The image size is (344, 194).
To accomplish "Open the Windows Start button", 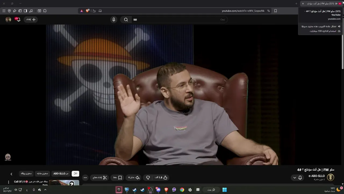I will 224,190.
